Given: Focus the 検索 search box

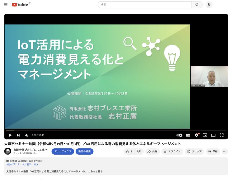Looking at the screenshot, I should [x=144, y=5].
